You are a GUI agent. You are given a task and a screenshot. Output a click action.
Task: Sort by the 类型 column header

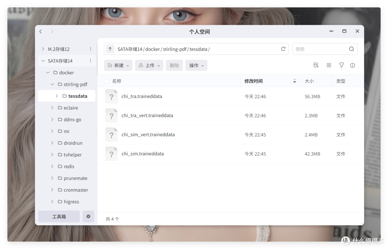point(341,81)
